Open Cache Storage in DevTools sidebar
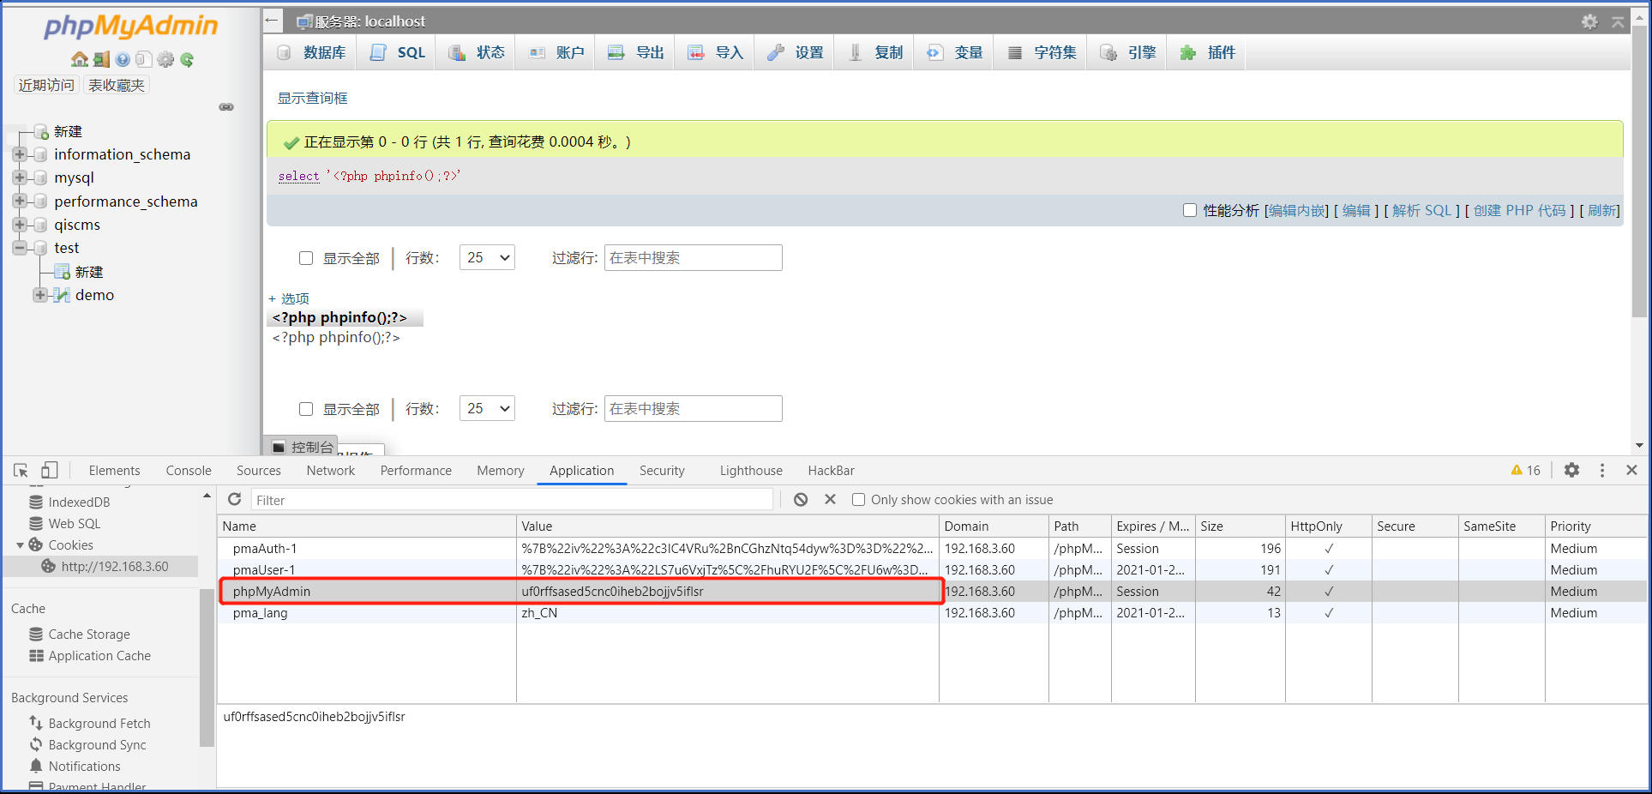The width and height of the screenshot is (1652, 794). [89, 634]
